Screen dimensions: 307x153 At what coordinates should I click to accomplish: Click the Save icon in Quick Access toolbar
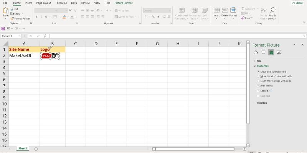3,29
